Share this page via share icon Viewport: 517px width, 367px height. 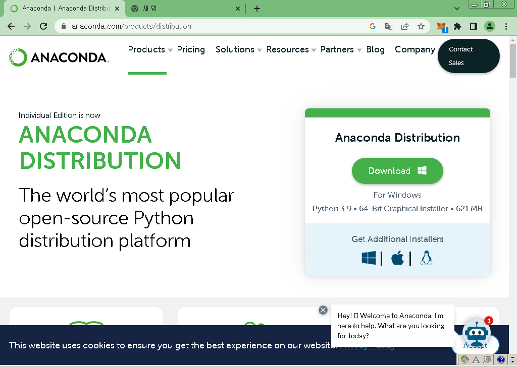tap(405, 26)
